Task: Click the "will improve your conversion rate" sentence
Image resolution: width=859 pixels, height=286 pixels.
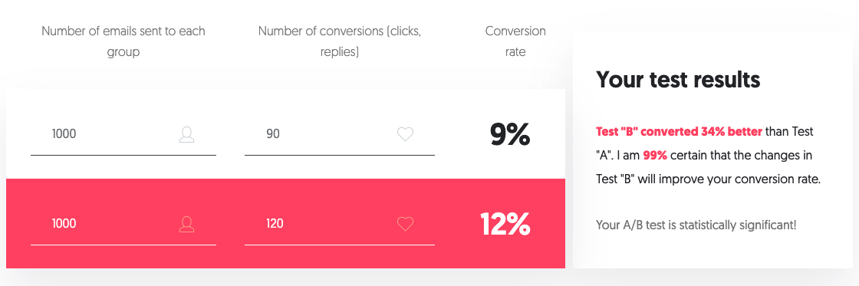Action: pos(729,179)
